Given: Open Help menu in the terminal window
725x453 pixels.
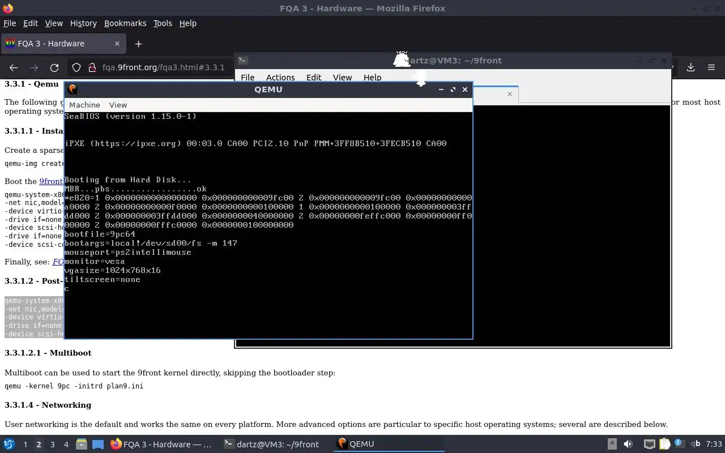Looking at the screenshot, I should tap(372, 78).
